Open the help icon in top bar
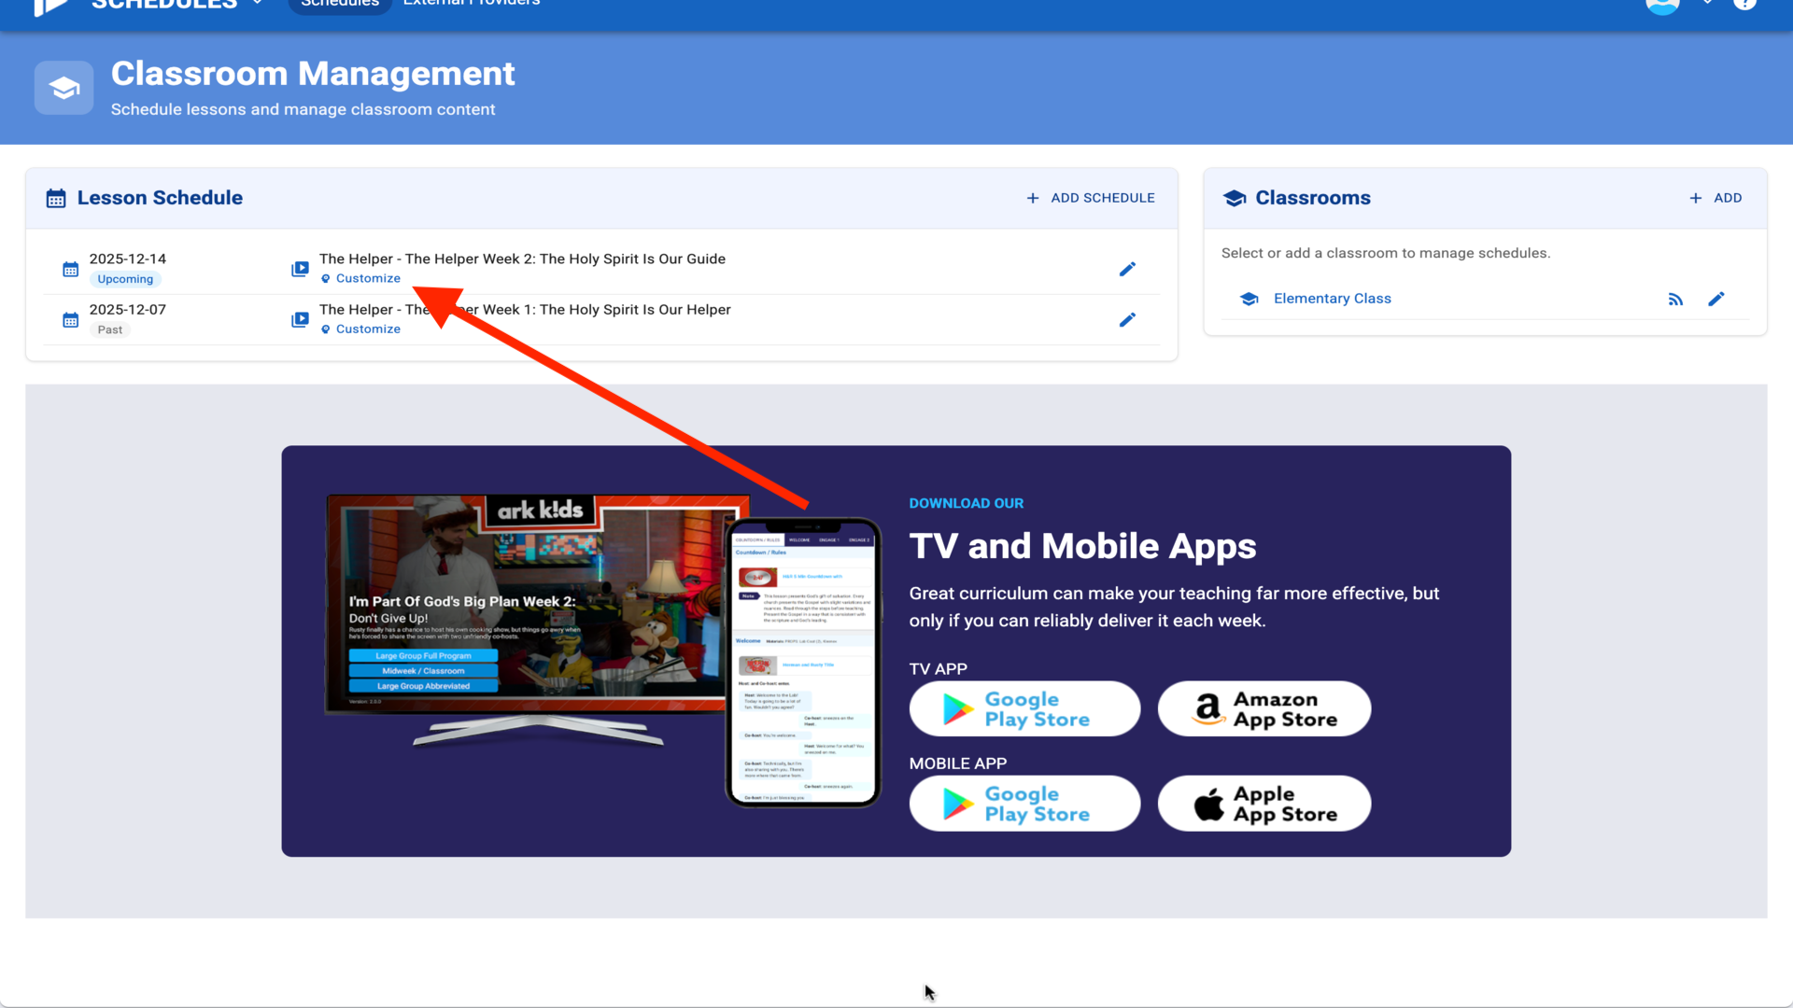Viewport: 1793px width, 1008px height. pos(1744,4)
